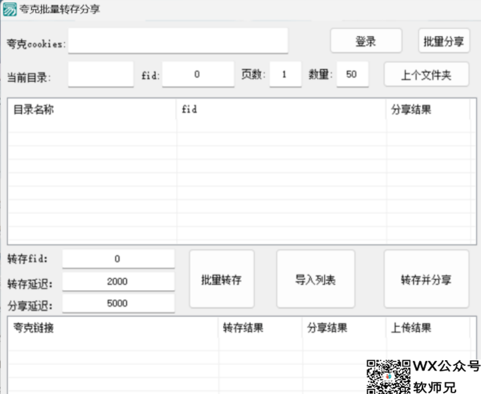This screenshot has width=481, height=394.
Task: Sort by 目录名称 column header
Action: click(92, 110)
